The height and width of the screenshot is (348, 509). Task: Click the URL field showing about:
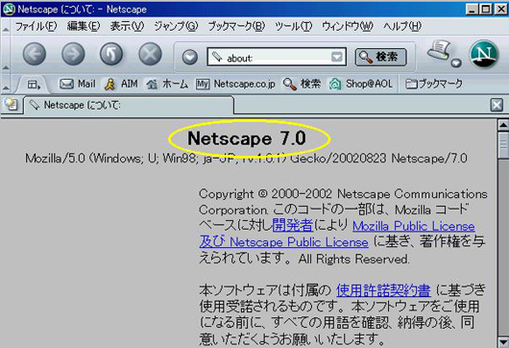(277, 57)
